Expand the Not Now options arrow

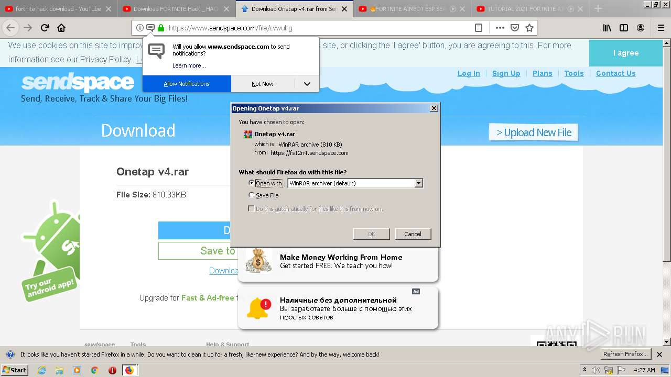point(307,84)
